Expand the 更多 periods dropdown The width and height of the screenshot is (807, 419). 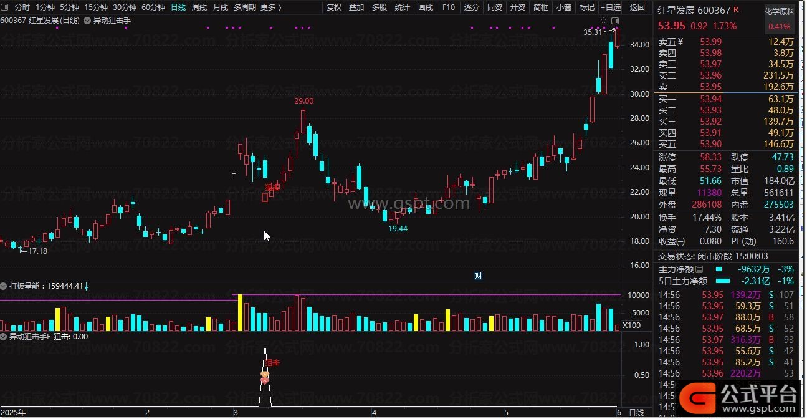click(x=270, y=7)
